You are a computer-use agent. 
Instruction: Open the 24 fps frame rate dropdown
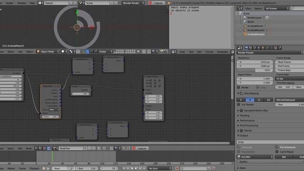(289, 78)
